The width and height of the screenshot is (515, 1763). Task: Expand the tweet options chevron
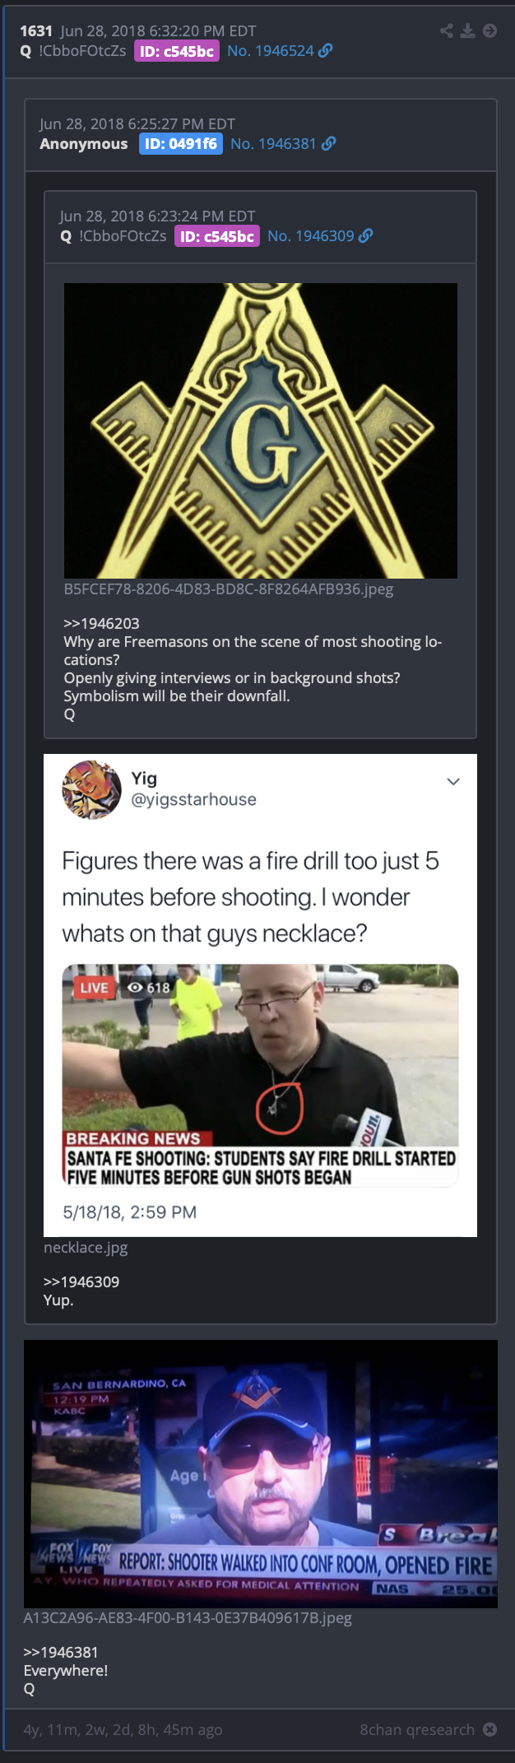(x=453, y=781)
